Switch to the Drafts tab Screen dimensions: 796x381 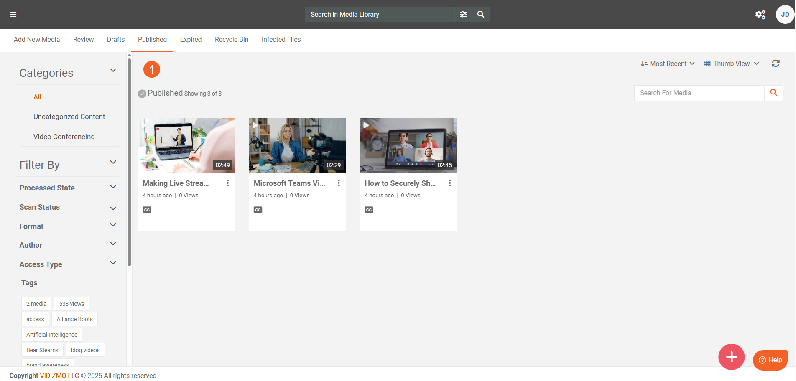(116, 39)
